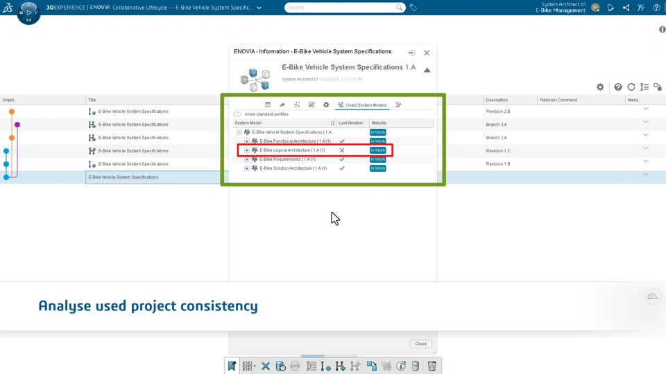Screen dimensions: 666x374
Task: Click the bookmark pin icon in bottom toolbar
Action: click(232, 366)
